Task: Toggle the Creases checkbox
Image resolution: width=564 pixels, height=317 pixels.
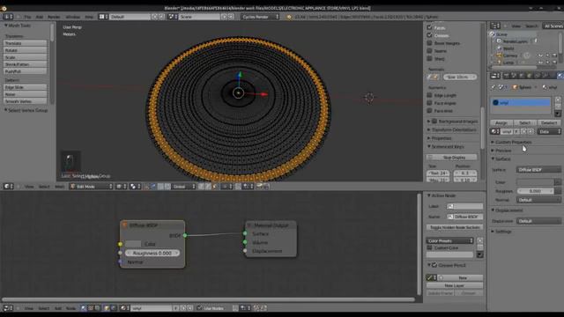Action: [429, 35]
